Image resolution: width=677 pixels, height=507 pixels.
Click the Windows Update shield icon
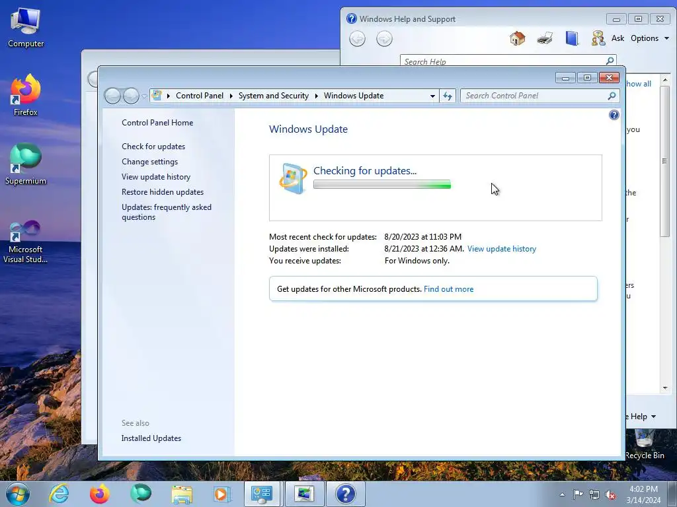293,178
